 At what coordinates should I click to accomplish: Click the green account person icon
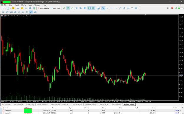(x=176, y=8)
